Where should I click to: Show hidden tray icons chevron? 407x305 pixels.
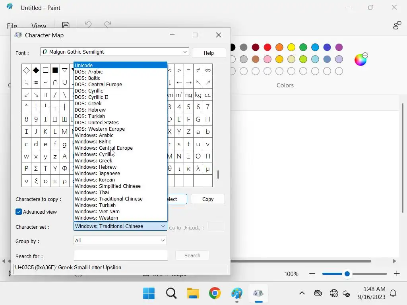pos(302,293)
